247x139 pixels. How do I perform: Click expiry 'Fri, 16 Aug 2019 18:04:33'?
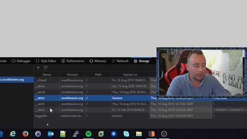coord(130,80)
